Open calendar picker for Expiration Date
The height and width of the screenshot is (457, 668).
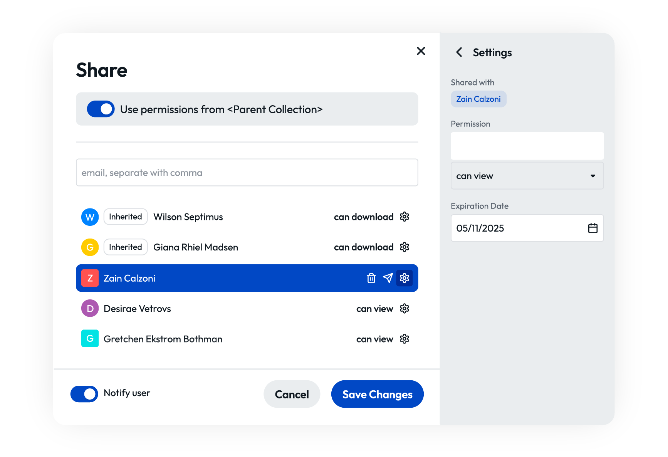pos(592,228)
